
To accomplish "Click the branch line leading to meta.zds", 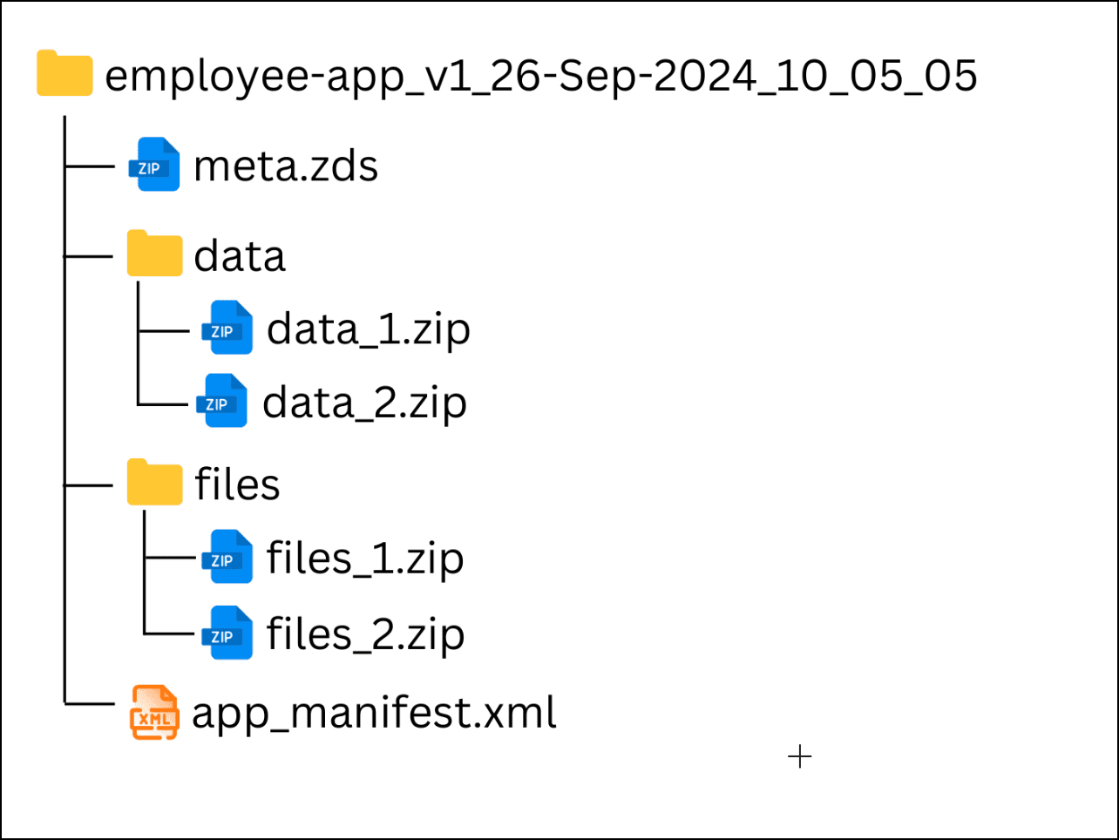I will (90, 165).
